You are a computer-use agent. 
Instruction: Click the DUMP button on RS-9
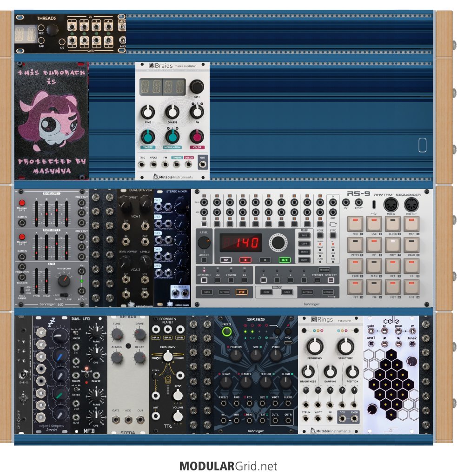[x=304, y=260]
